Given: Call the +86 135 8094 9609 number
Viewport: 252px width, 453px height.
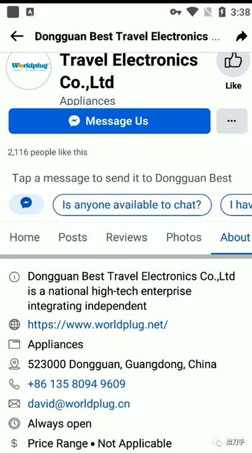Looking at the screenshot, I should tap(76, 384).
